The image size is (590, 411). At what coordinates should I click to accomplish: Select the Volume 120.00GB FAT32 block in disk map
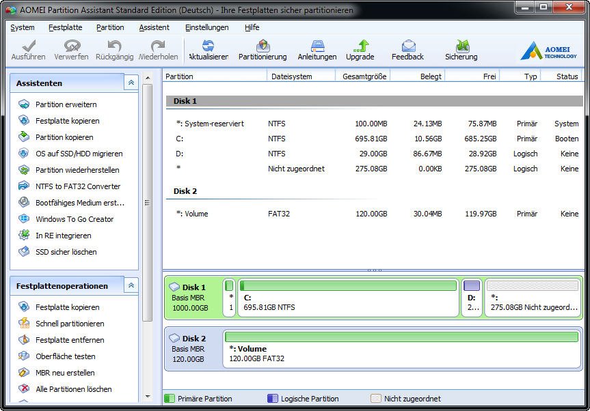click(401, 349)
